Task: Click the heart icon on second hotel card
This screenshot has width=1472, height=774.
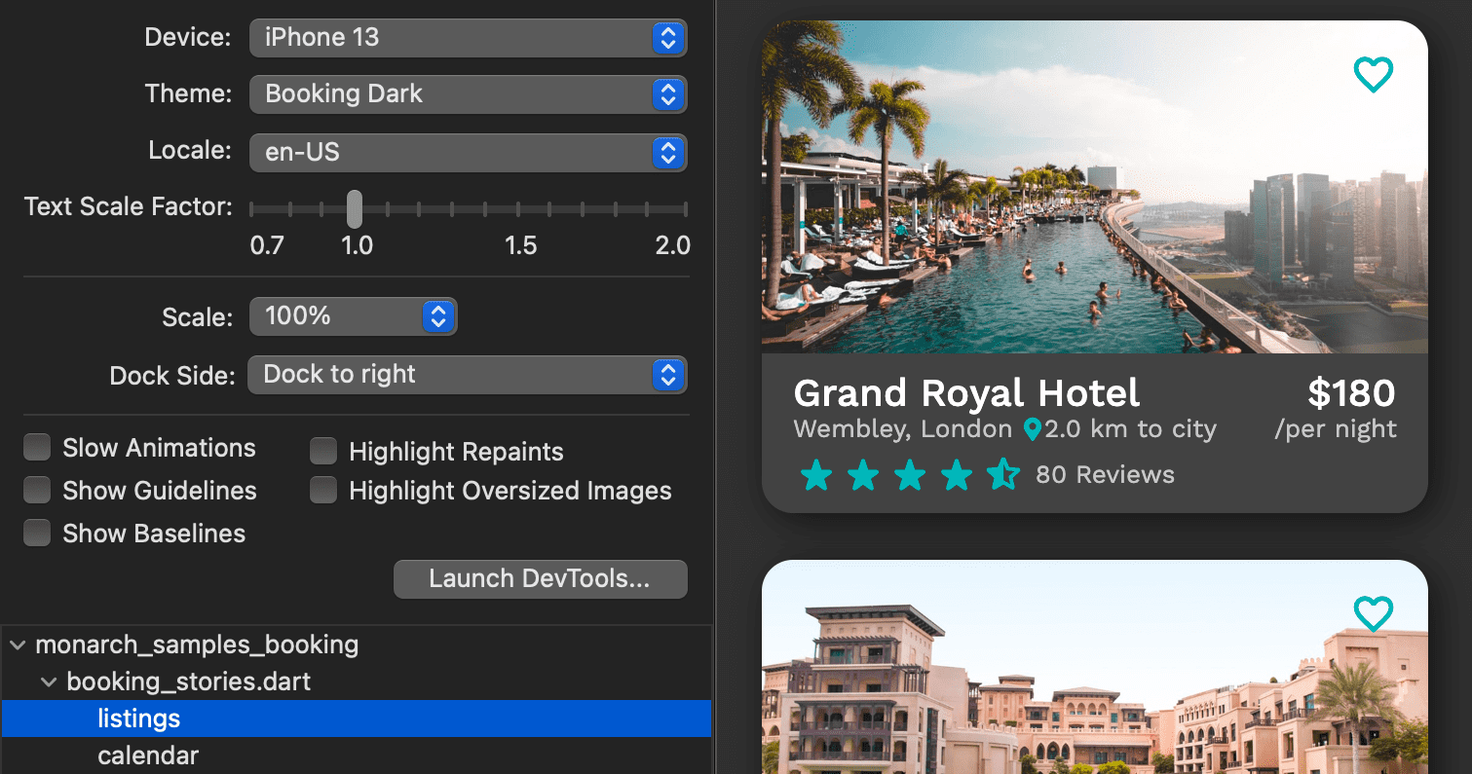Action: pos(1373,613)
